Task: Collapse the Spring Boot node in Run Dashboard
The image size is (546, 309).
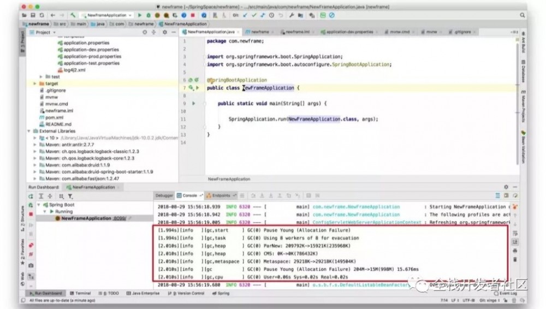Action: [39, 205]
